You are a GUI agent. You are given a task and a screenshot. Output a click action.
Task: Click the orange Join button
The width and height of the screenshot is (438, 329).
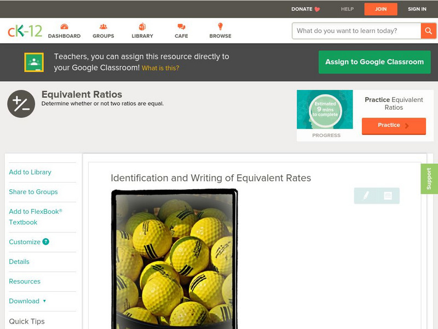pos(381,9)
